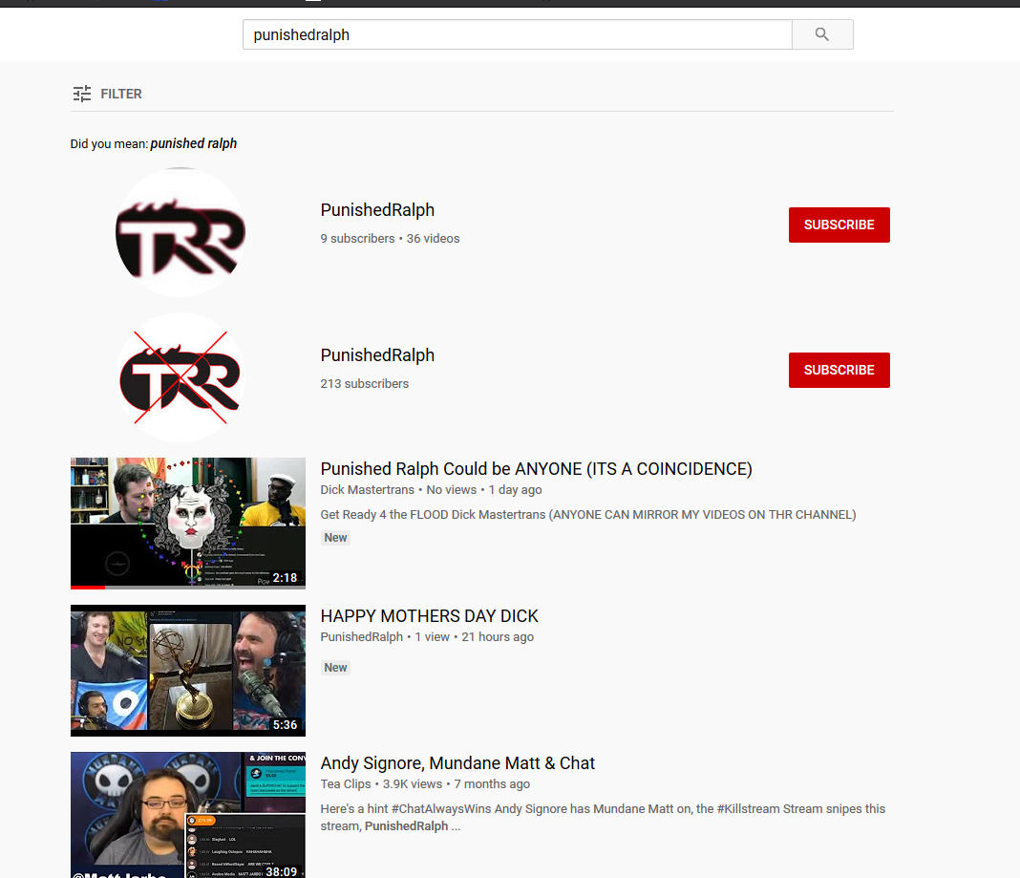Play the 38:09 Mundane Matt thumbnail
Screen dimensions: 1020x878
tap(188, 815)
